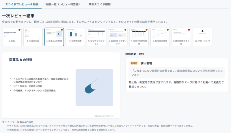Click the 一次レビュー結果 heading

point(18,16)
